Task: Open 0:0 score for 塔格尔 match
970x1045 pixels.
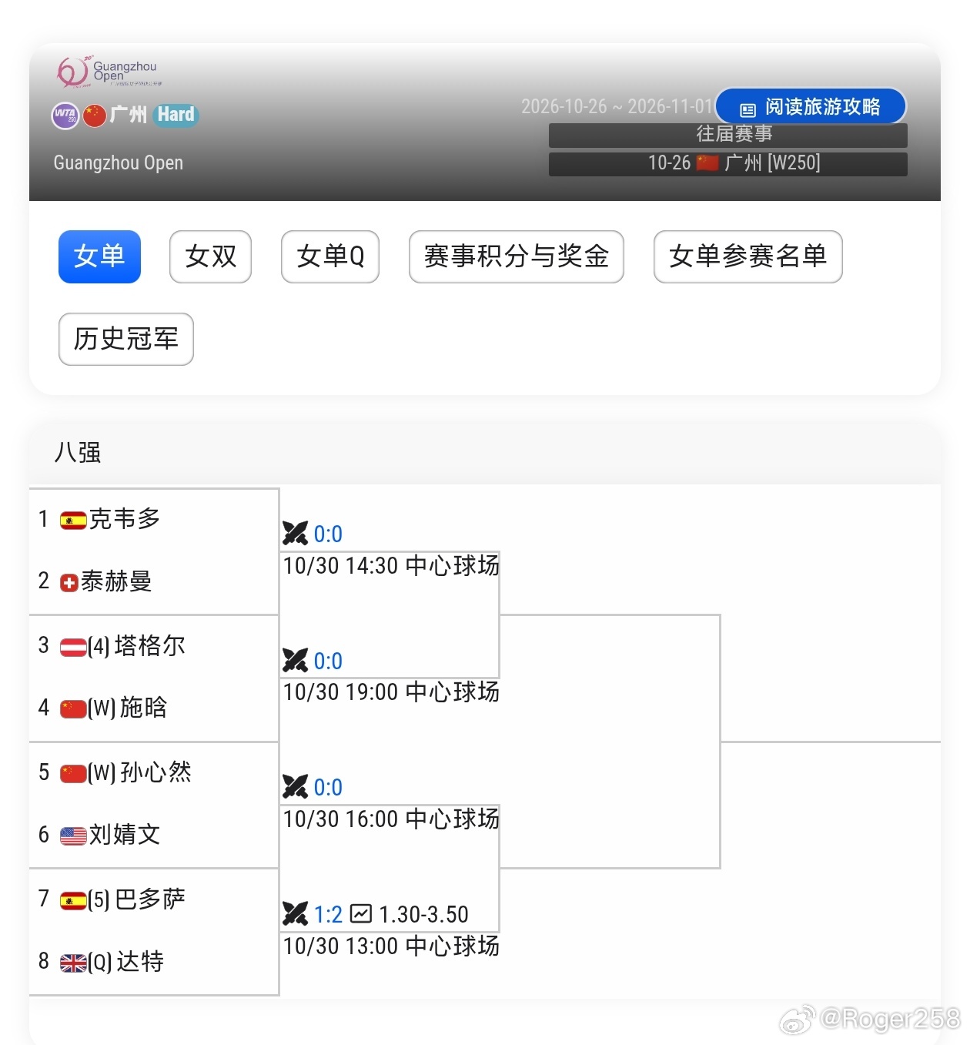Action: pyautogui.click(x=328, y=661)
